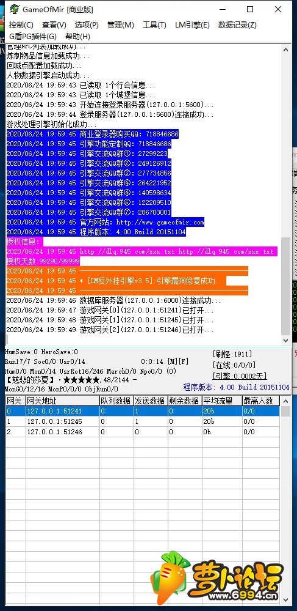The height and width of the screenshot is (611, 297).
Task: Open the 控制(C) menu
Action: pyautogui.click(x=21, y=25)
